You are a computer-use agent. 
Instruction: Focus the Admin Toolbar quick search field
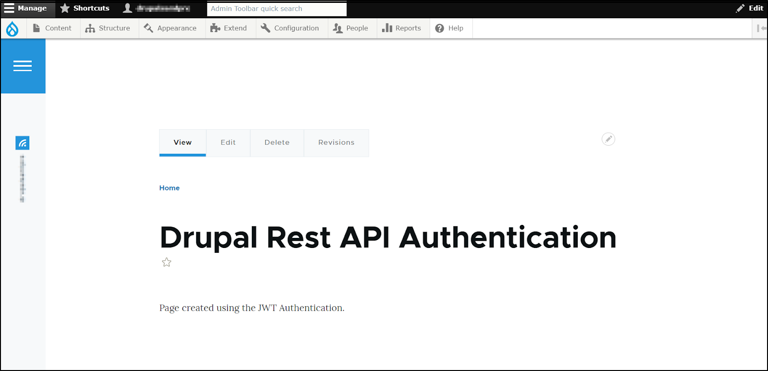click(x=277, y=9)
